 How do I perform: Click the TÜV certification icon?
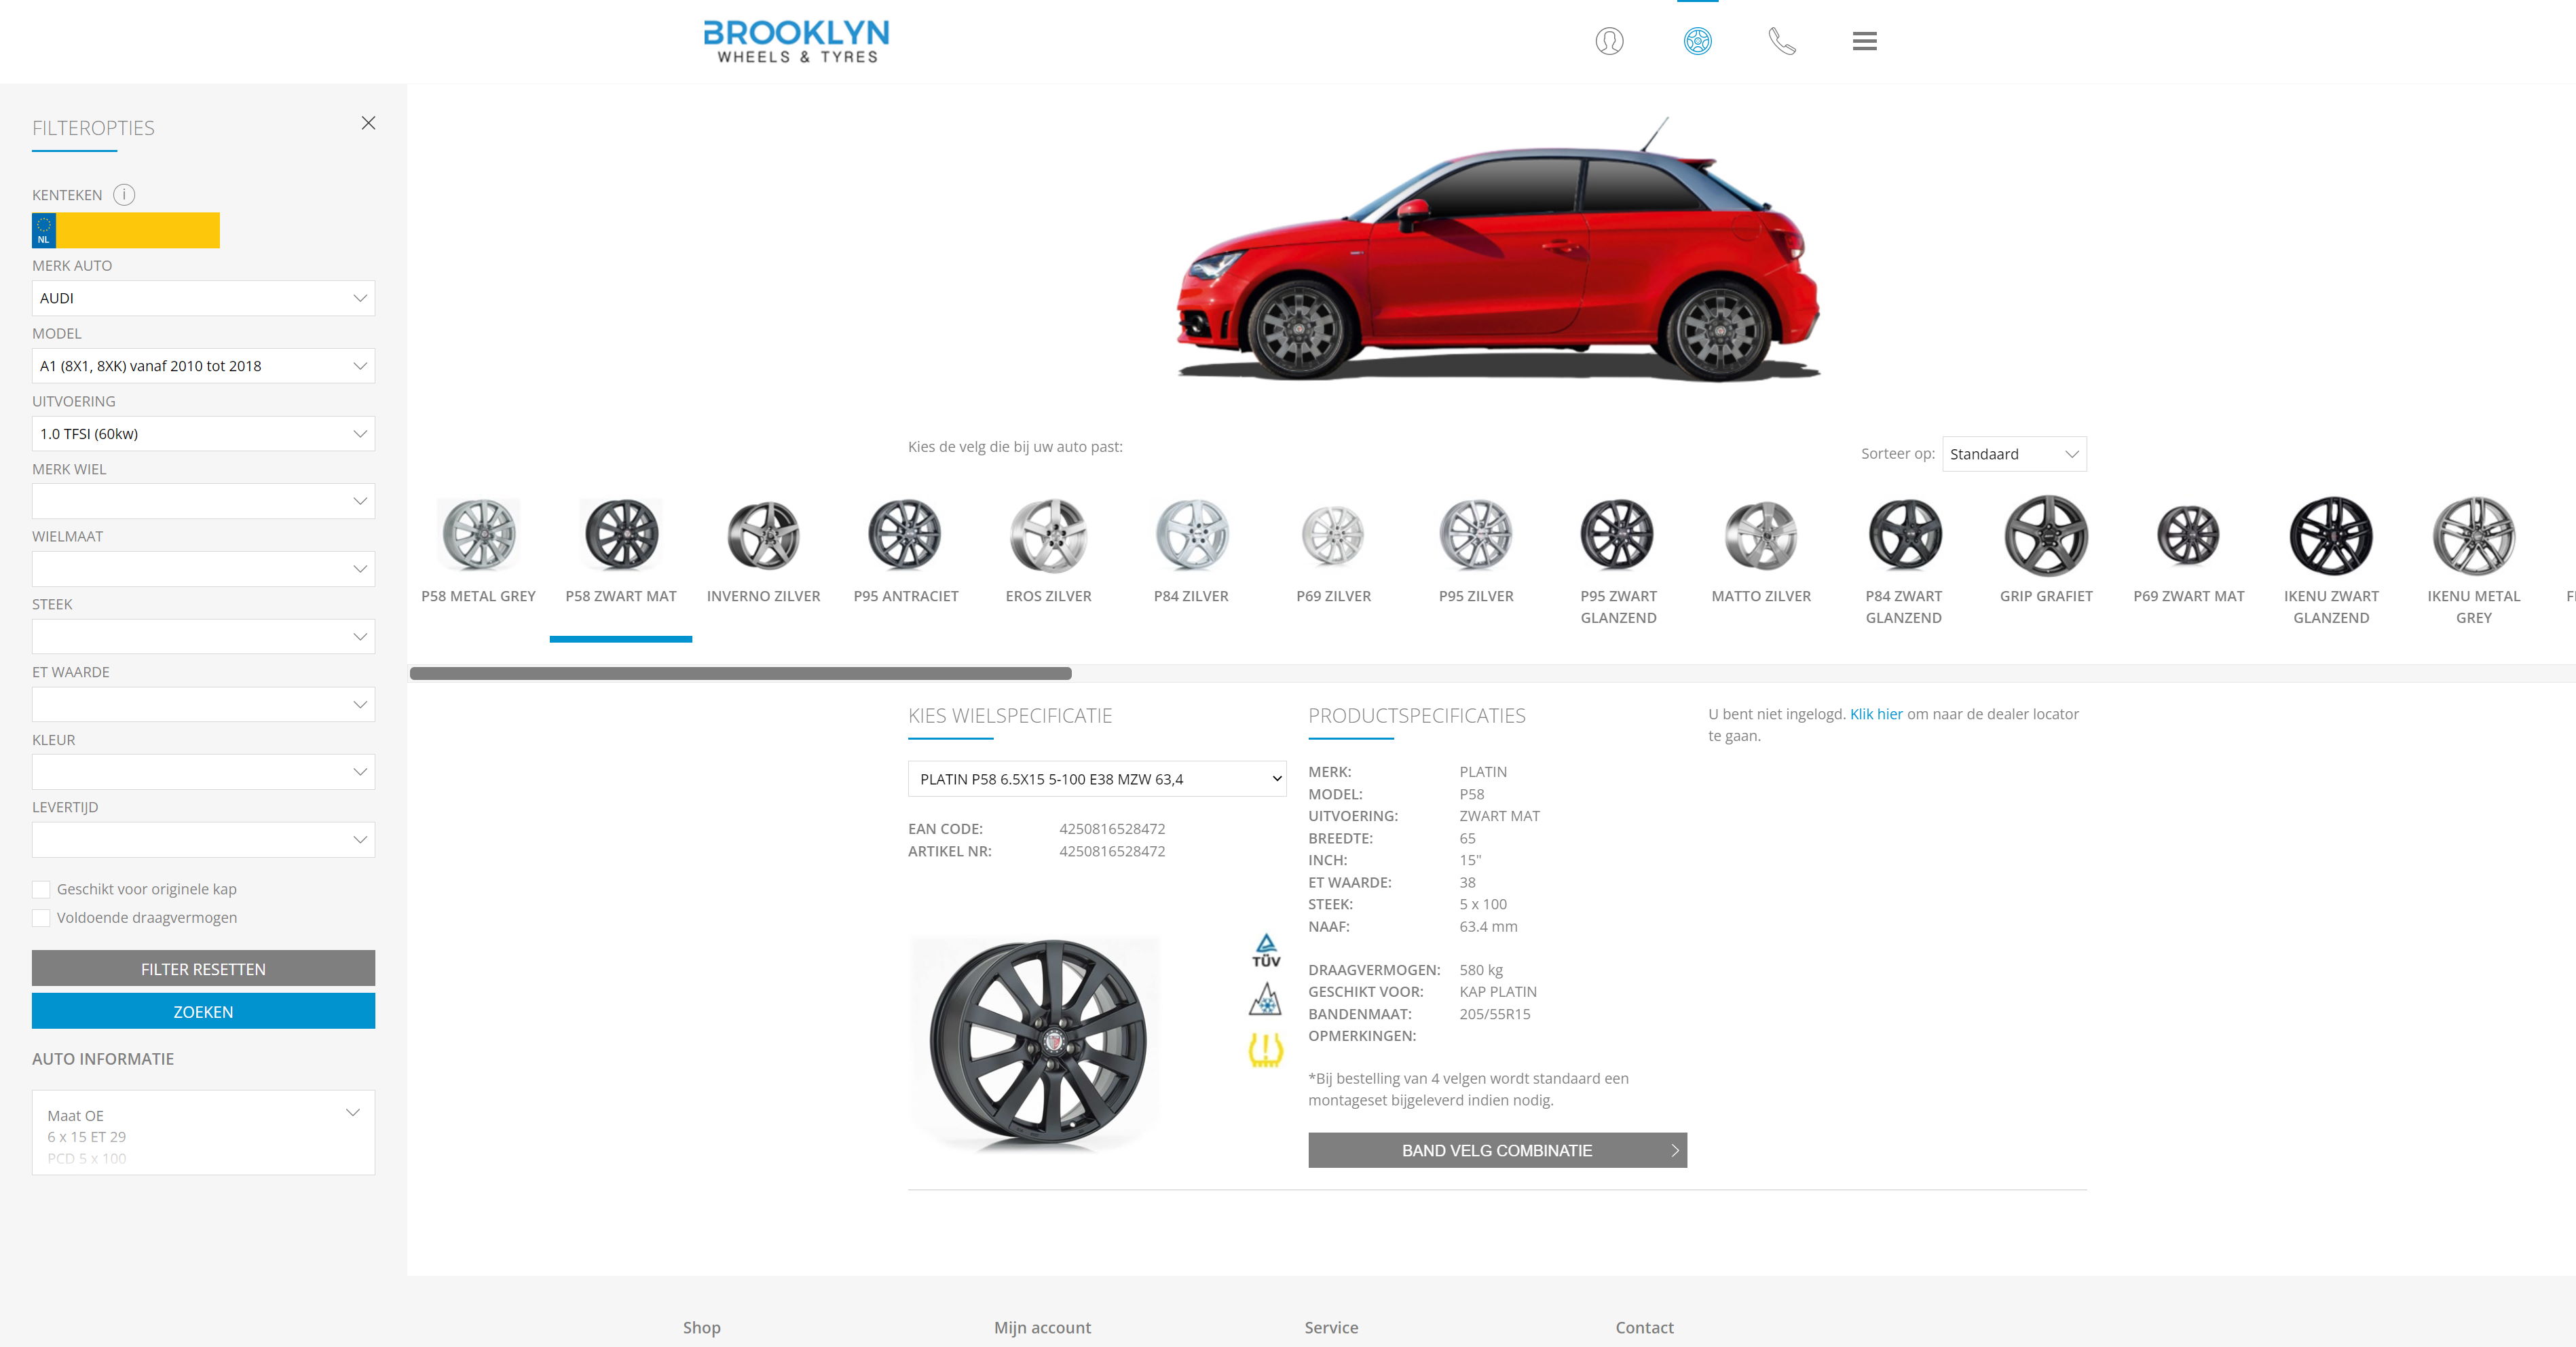point(1266,950)
